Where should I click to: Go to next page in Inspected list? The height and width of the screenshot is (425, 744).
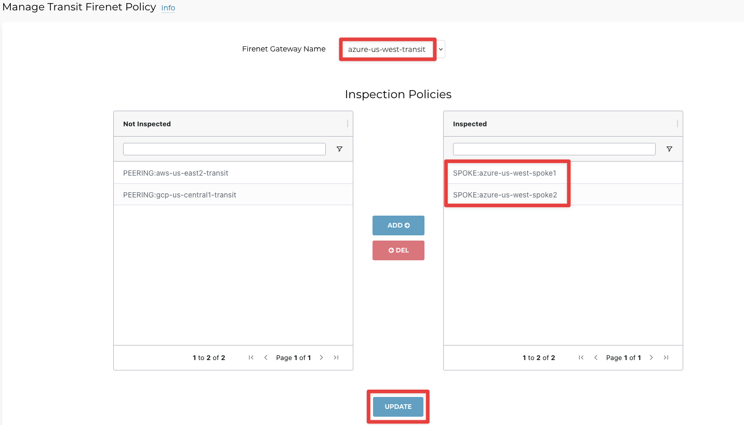pyautogui.click(x=652, y=357)
